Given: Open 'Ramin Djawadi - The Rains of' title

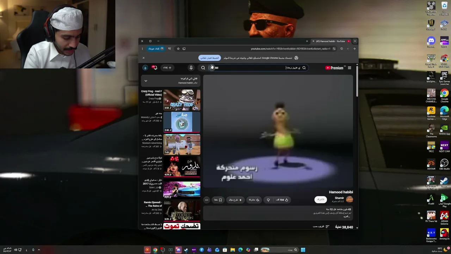Looking at the screenshot, I should point(153,204).
